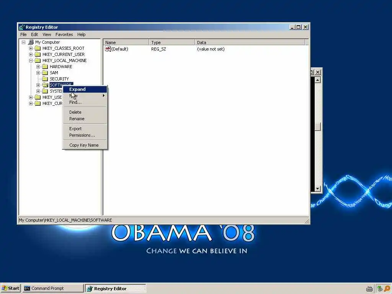Open the View menu

pyautogui.click(x=47, y=34)
